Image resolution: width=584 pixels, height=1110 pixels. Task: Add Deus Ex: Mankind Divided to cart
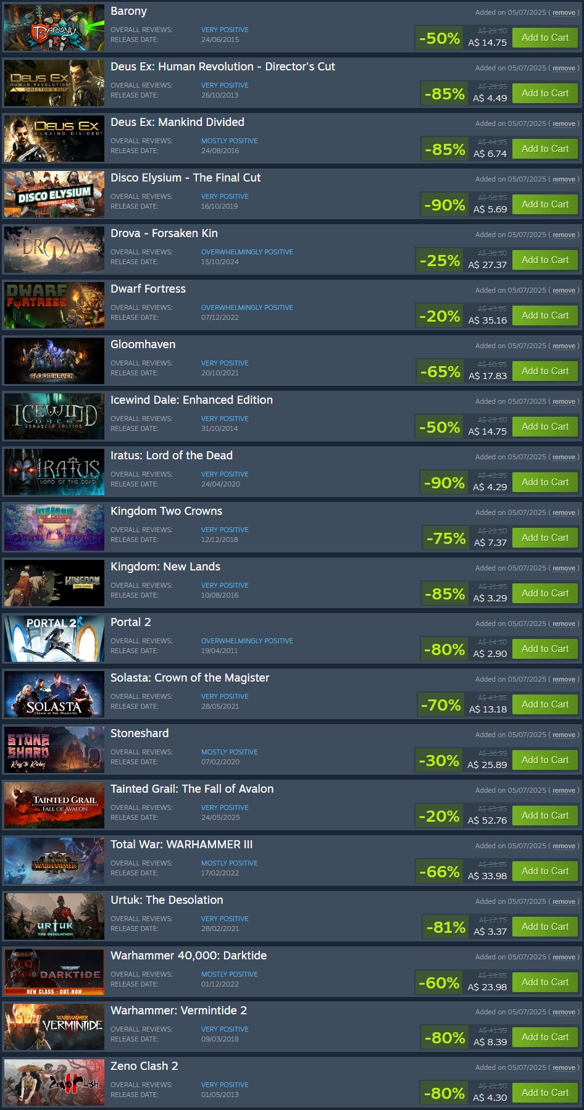[545, 149]
